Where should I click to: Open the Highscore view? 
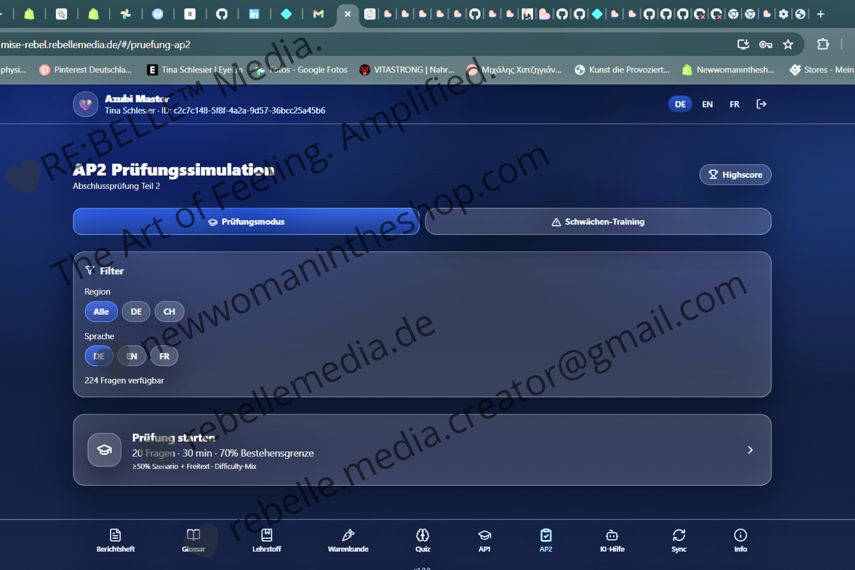click(x=735, y=175)
